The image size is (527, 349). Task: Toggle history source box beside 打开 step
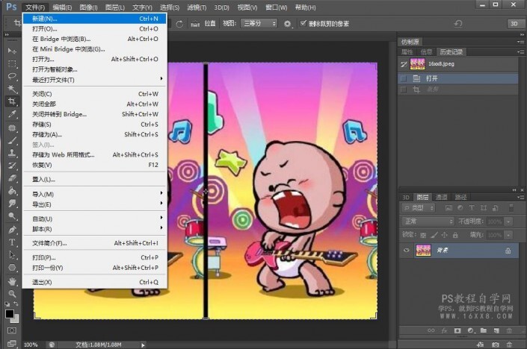[404, 78]
